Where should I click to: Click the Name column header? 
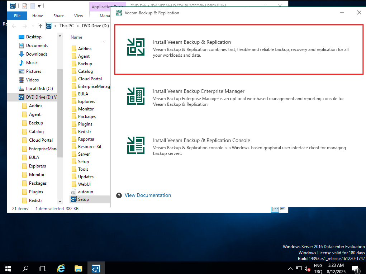coord(77,37)
